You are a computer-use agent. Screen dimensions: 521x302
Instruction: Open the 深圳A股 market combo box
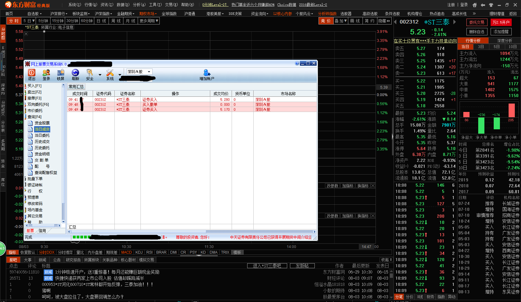pos(139,72)
